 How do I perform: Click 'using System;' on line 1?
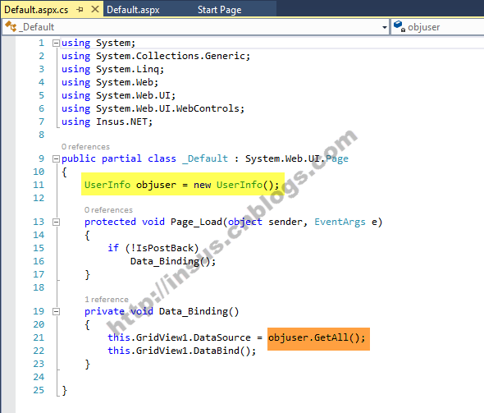click(98, 43)
